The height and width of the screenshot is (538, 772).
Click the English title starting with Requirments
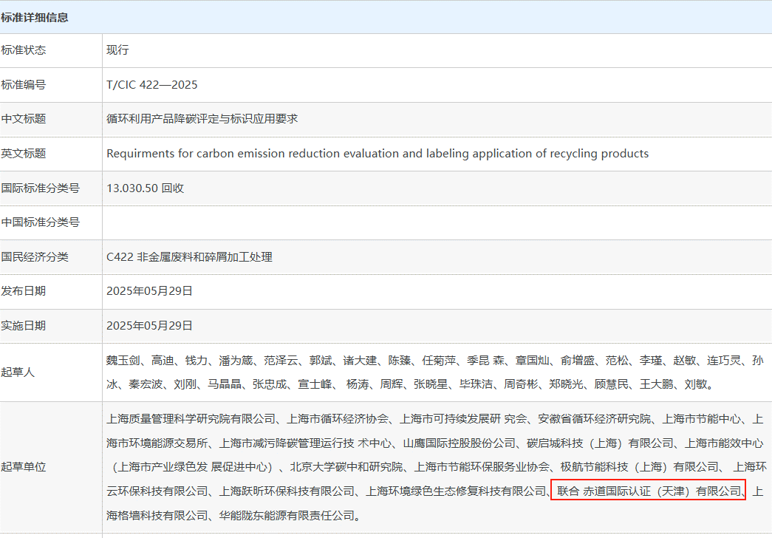click(x=378, y=154)
